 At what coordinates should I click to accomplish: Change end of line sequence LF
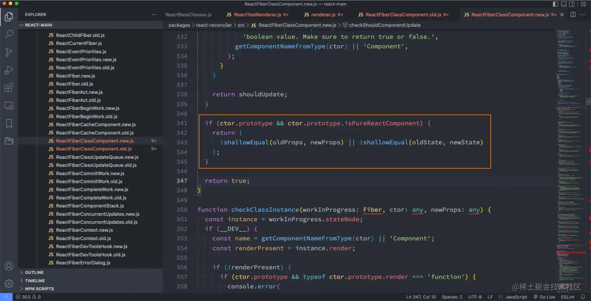tap(490, 297)
